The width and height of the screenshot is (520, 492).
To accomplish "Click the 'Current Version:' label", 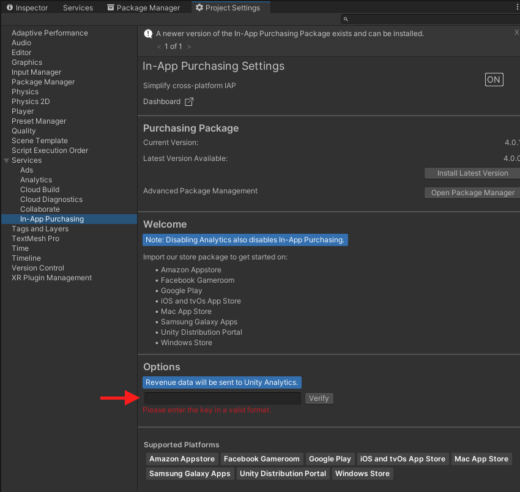I will point(171,143).
